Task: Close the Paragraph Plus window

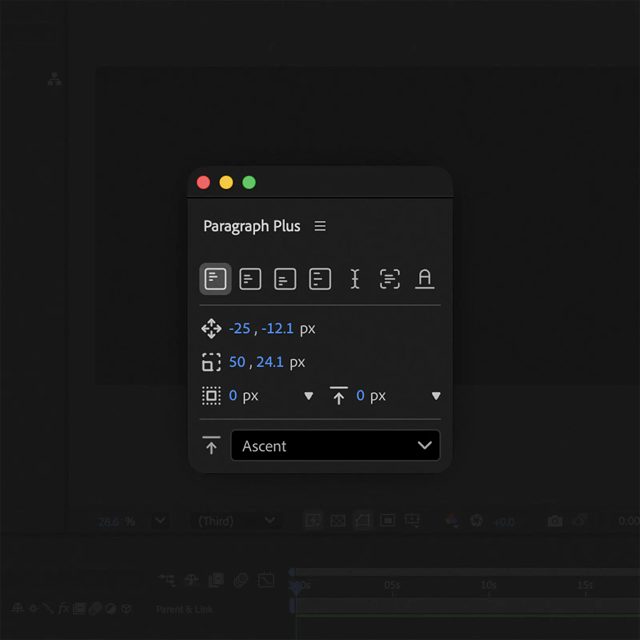Action: (x=203, y=182)
